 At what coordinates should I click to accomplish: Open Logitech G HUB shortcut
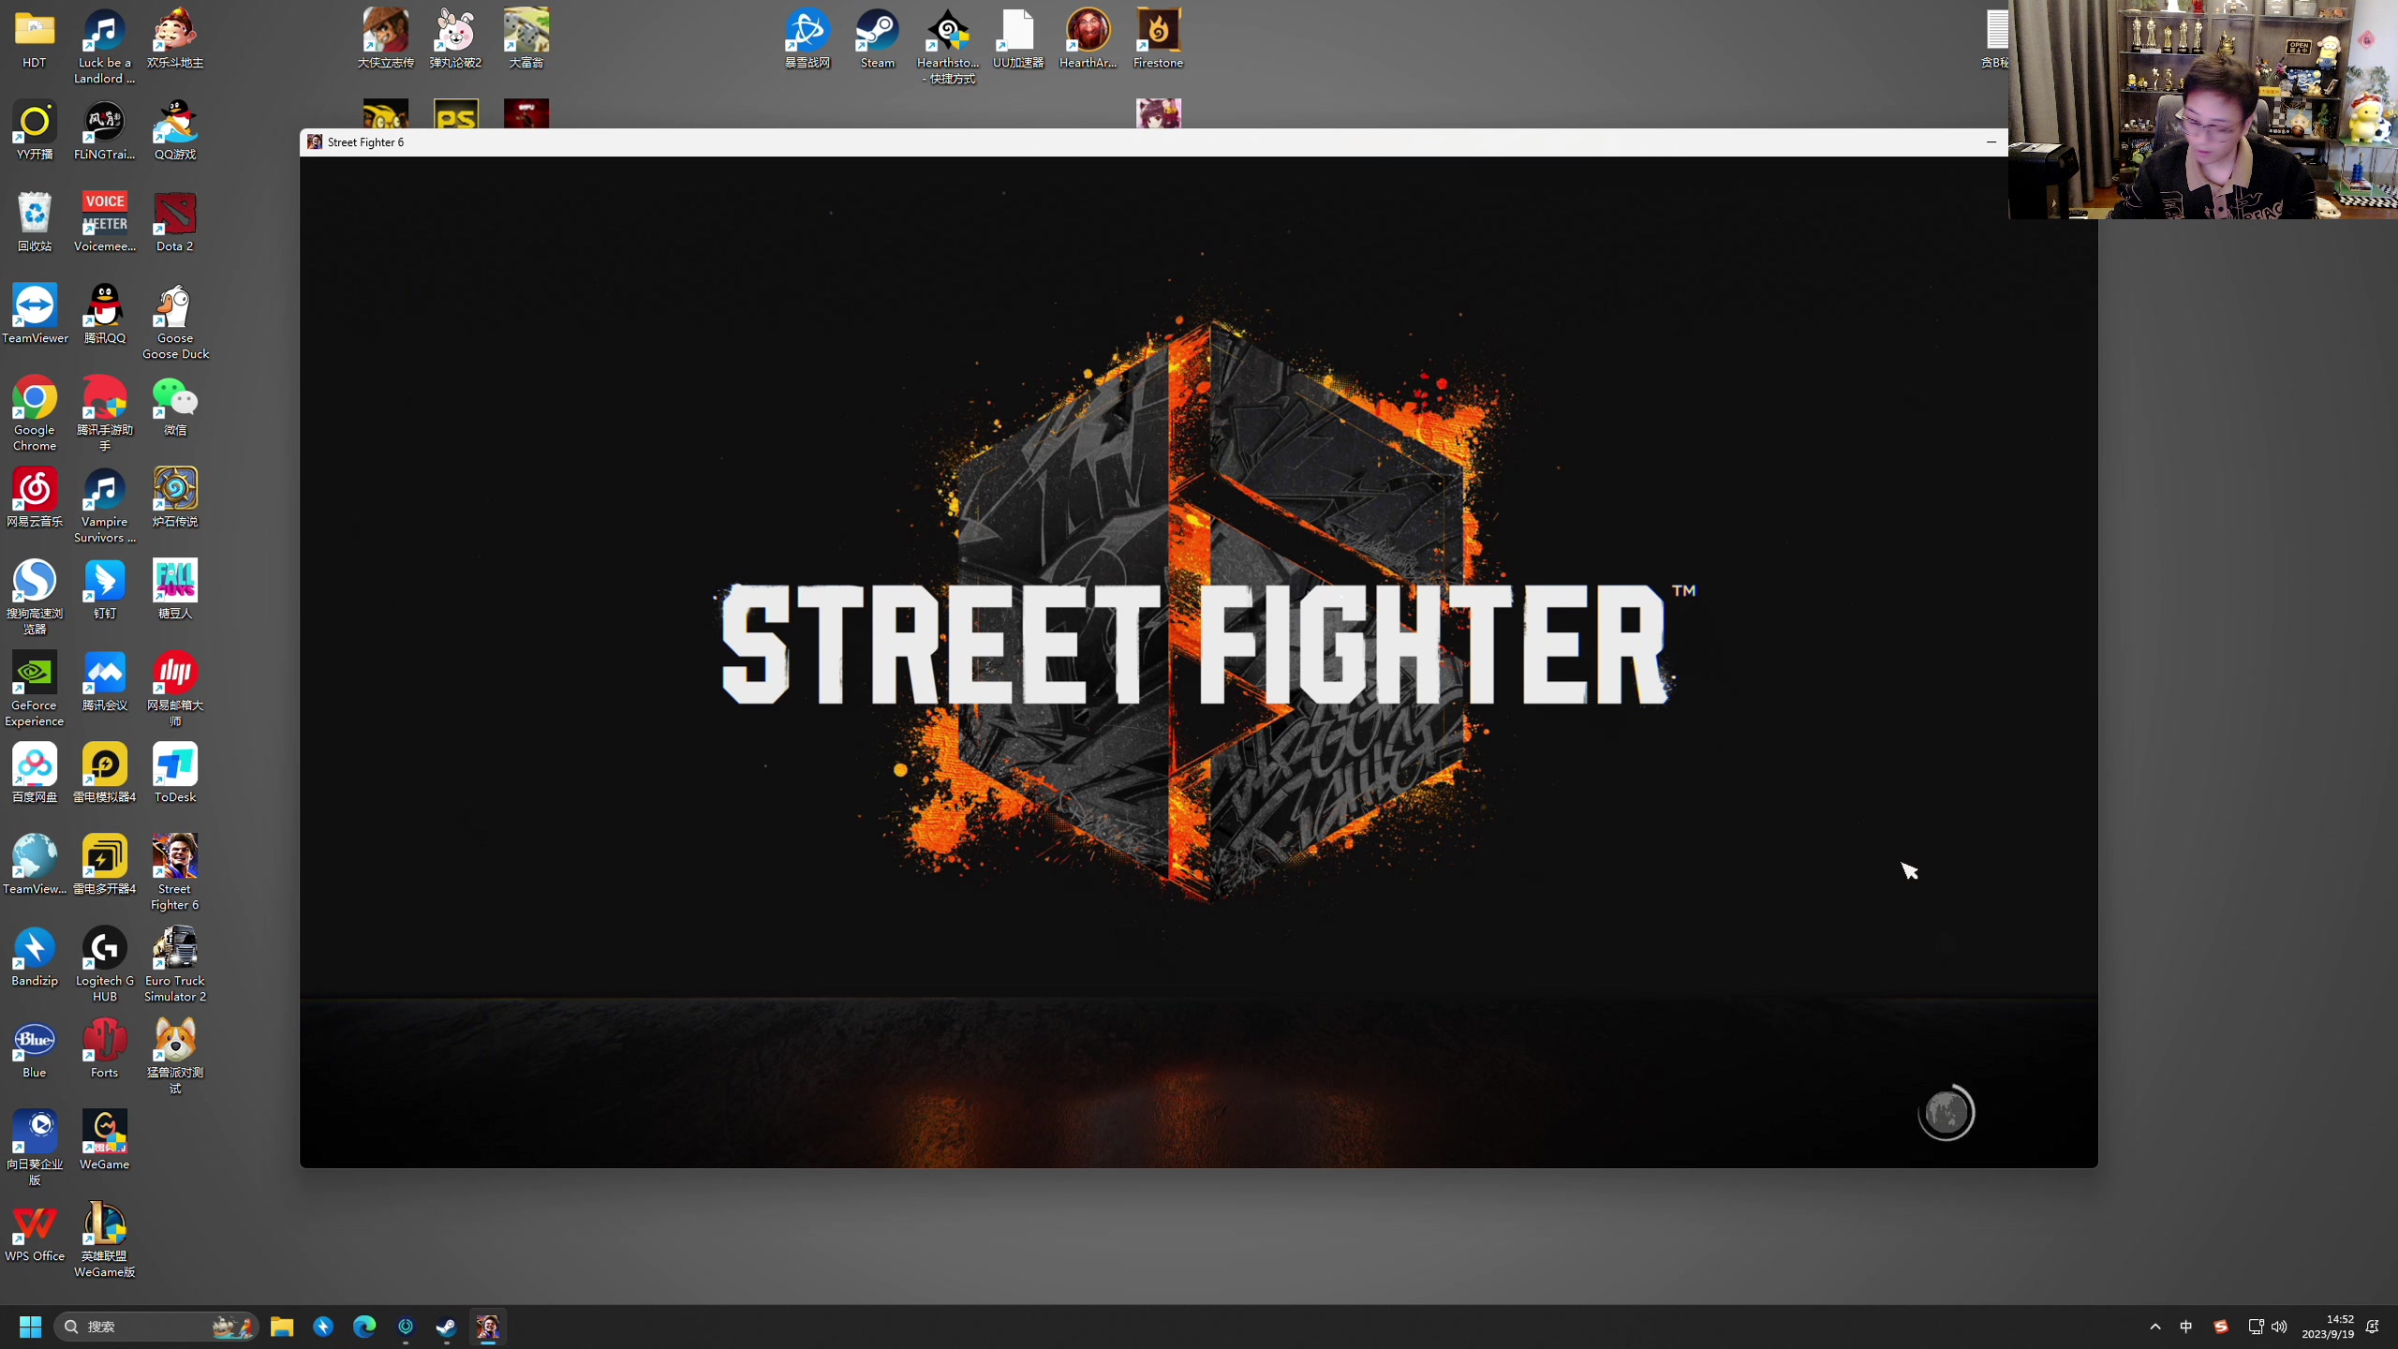pos(104,965)
